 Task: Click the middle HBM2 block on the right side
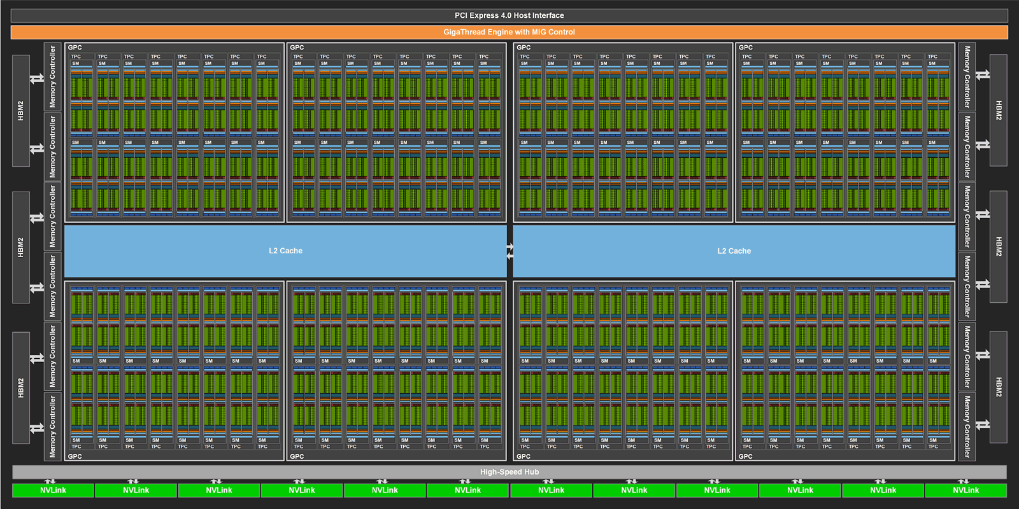(999, 247)
